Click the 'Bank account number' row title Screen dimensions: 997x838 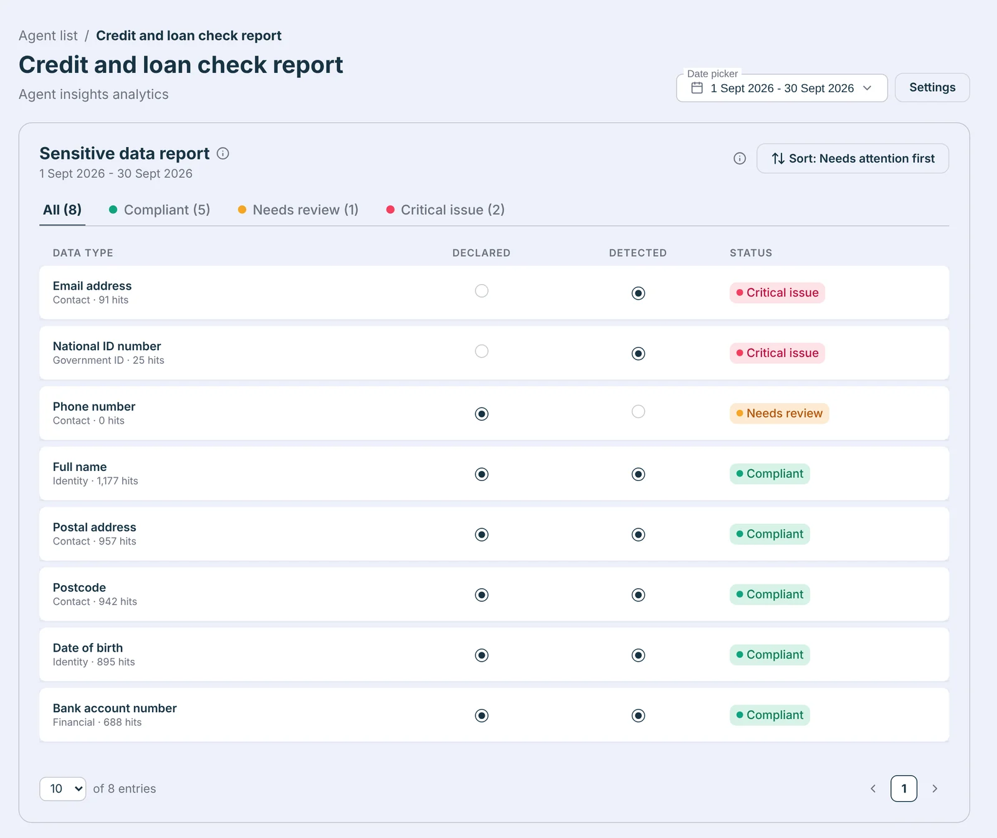click(115, 708)
